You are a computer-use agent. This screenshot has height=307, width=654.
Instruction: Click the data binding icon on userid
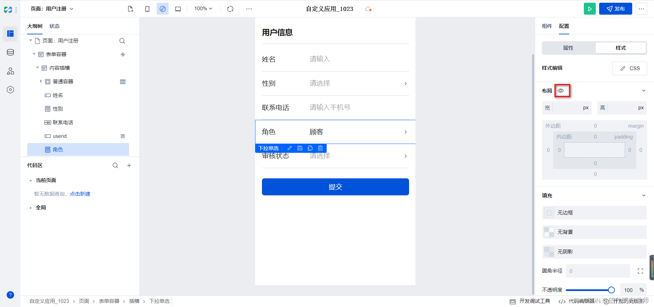point(123,136)
